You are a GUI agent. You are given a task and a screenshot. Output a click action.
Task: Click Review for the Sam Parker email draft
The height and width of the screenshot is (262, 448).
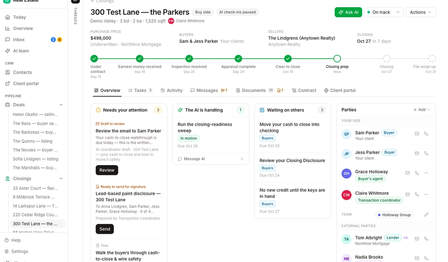coord(107,170)
